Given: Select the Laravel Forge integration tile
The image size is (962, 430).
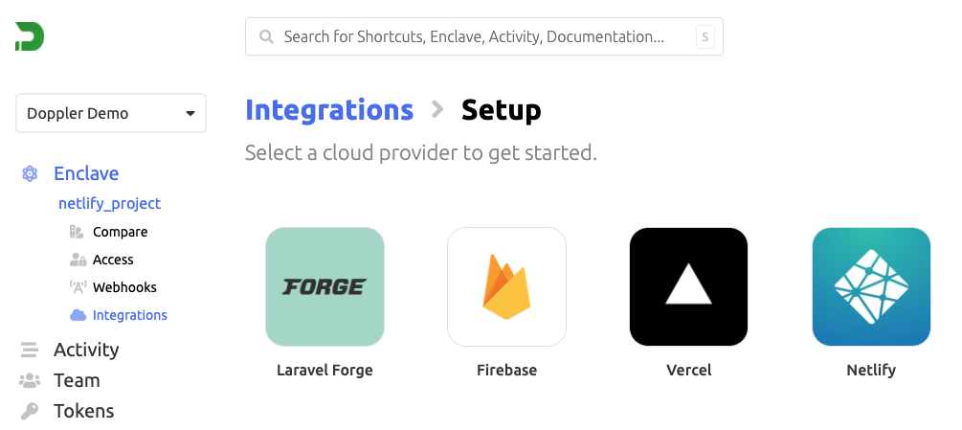Looking at the screenshot, I should coord(324,286).
